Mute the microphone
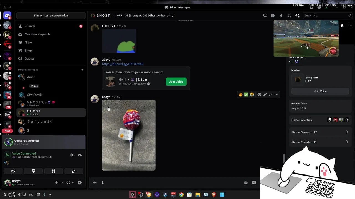Image resolution: width=355 pixels, height=199 pixels. pyautogui.click(x=57, y=183)
